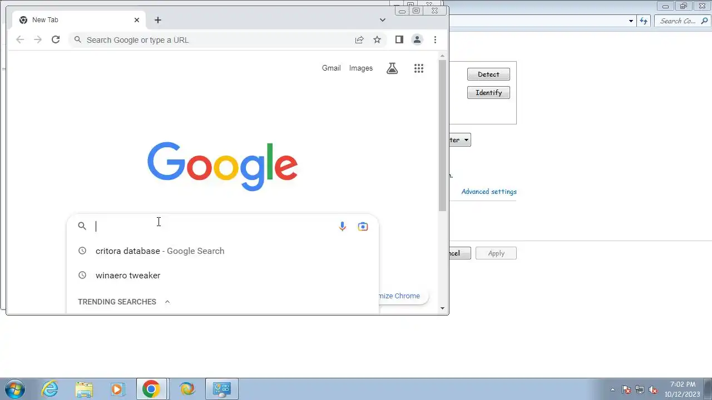Open the Chrome side panel
Image resolution: width=712 pixels, height=400 pixels.
tap(399, 39)
